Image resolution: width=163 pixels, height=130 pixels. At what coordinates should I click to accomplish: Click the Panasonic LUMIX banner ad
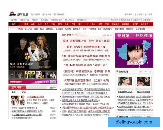pos(33,82)
